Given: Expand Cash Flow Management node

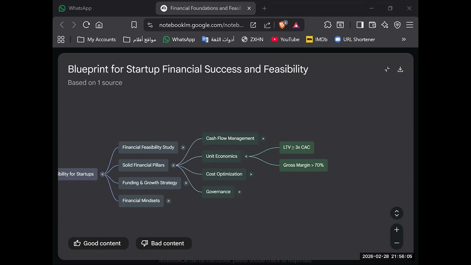Looking at the screenshot, I should click(x=263, y=138).
